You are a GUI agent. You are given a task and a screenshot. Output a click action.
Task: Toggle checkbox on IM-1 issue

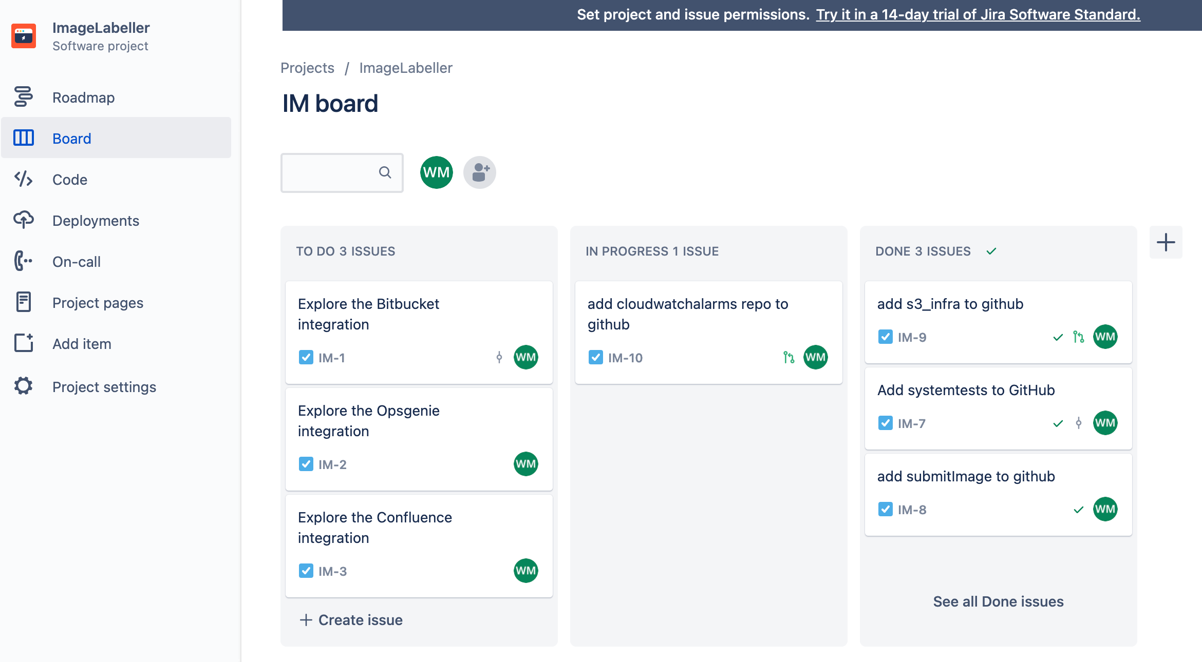tap(307, 356)
